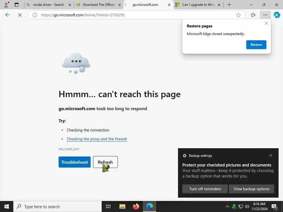Click the Troubleshoot button
283x212 pixels.
click(x=75, y=162)
